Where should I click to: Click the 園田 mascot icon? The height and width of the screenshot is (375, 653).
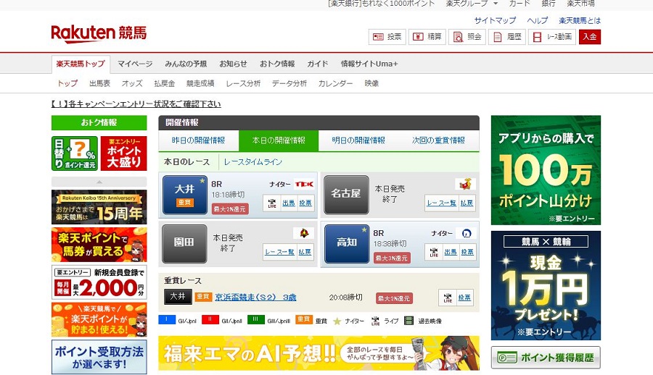click(303, 233)
